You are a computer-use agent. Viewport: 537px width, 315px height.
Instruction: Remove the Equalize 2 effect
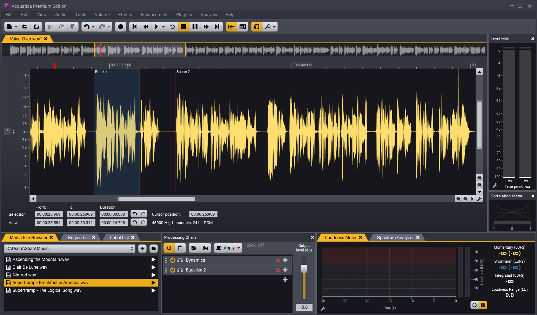coord(277,270)
